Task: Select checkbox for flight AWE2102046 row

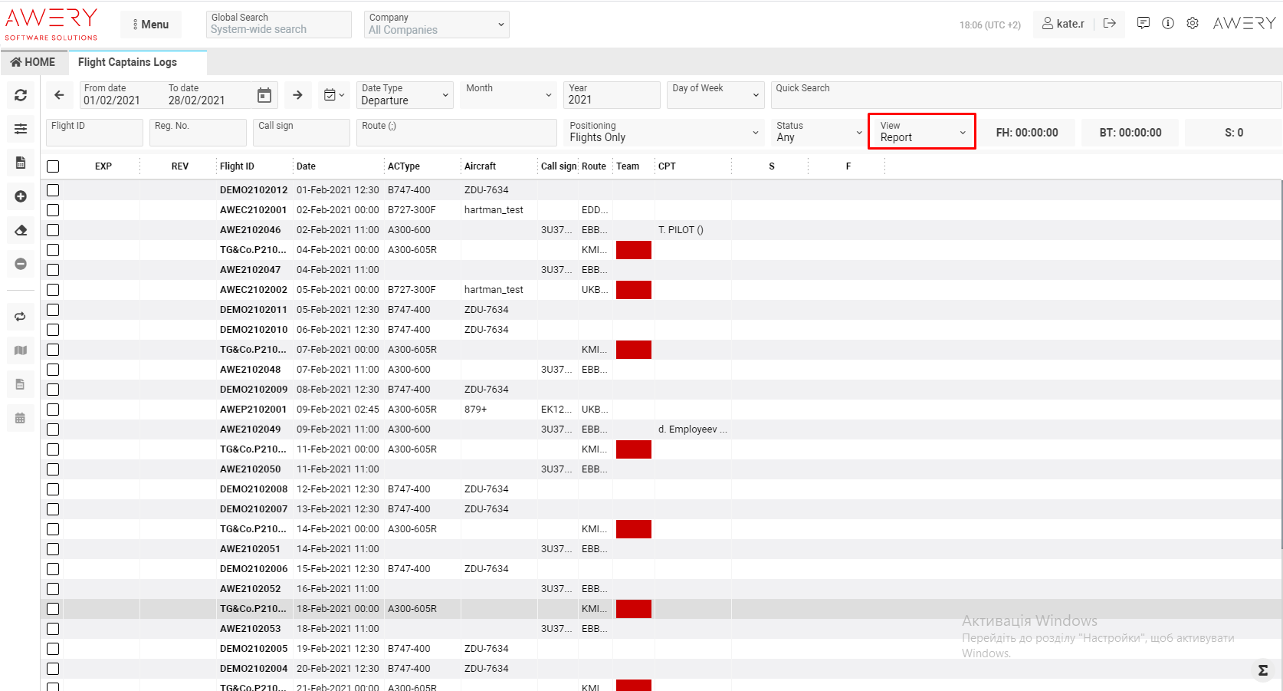Action: click(x=53, y=230)
